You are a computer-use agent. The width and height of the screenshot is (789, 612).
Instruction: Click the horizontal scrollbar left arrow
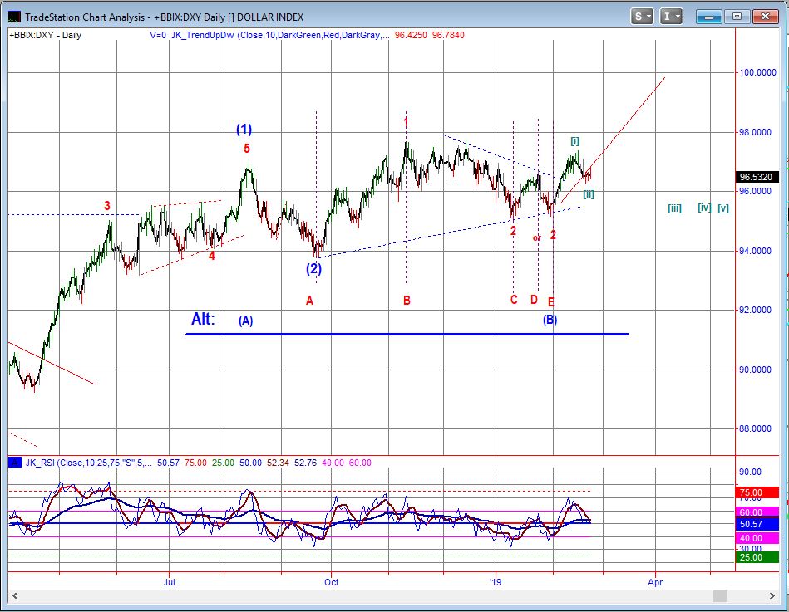point(14,596)
